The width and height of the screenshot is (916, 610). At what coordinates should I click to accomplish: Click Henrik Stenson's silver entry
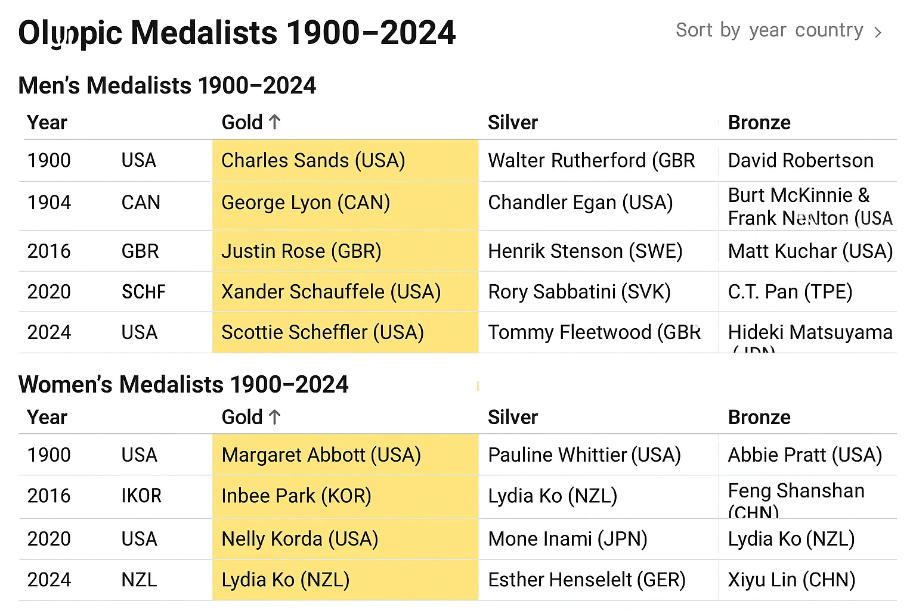click(x=585, y=251)
